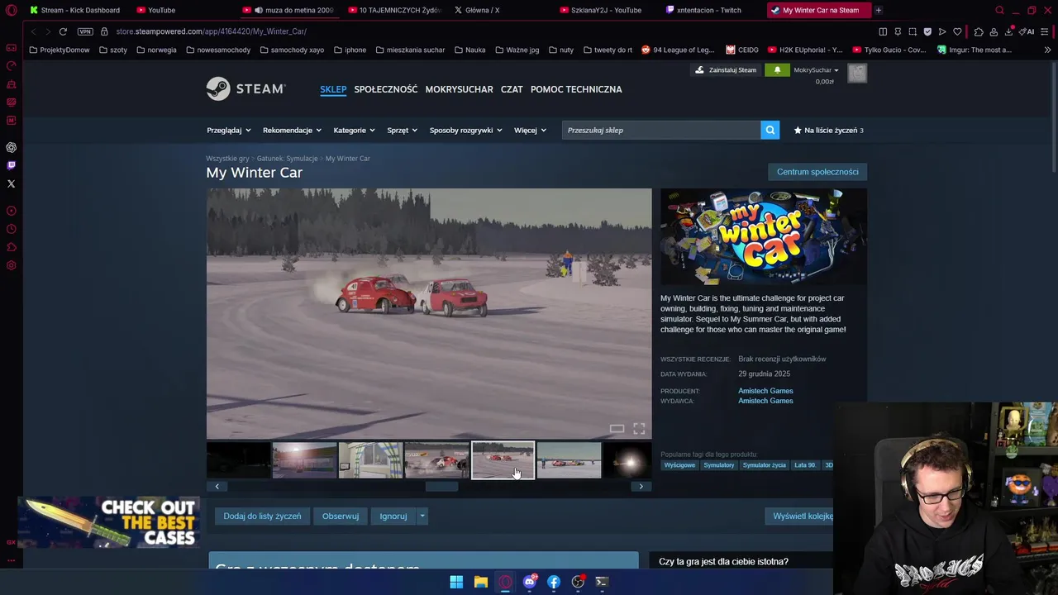Open Na liście życzeń wishlist link
This screenshot has height=595, width=1058.
(828, 130)
